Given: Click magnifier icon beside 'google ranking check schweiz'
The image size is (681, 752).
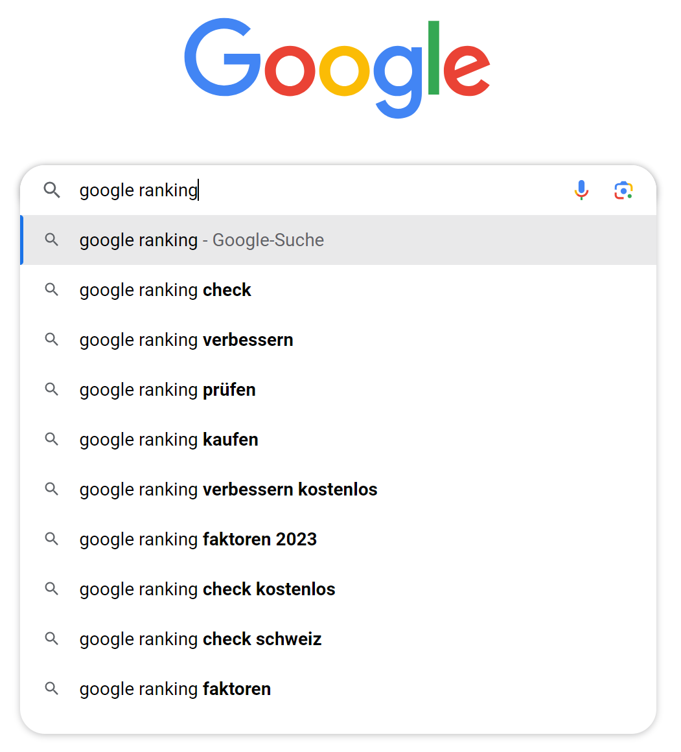Looking at the screenshot, I should pos(52,639).
